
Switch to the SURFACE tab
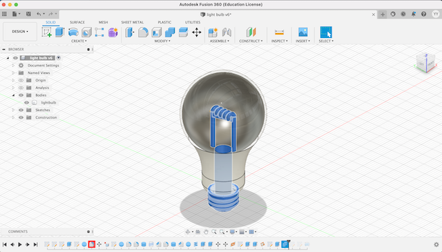coord(77,22)
